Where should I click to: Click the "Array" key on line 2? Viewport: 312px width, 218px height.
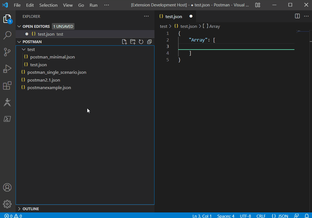pos(198,40)
